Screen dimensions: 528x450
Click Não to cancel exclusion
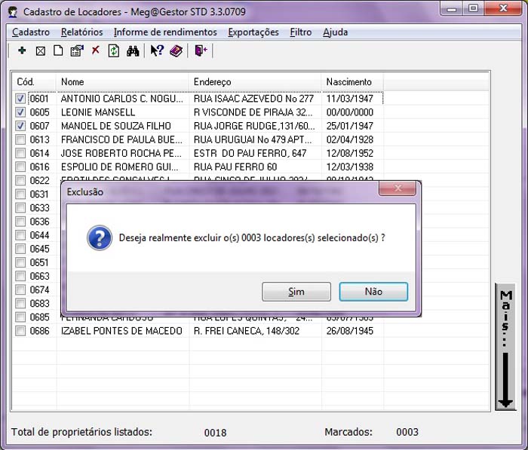point(373,292)
